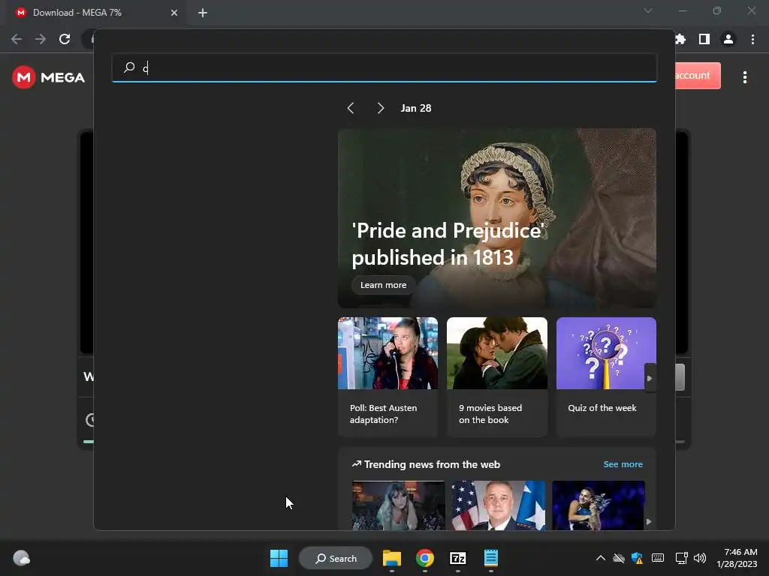Open a new Chrome tab
769x576 pixels.
coord(203,13)
